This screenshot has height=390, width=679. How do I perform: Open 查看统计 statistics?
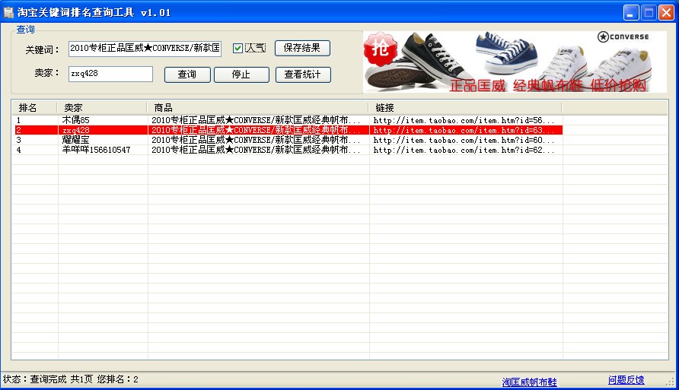(303, 75)
